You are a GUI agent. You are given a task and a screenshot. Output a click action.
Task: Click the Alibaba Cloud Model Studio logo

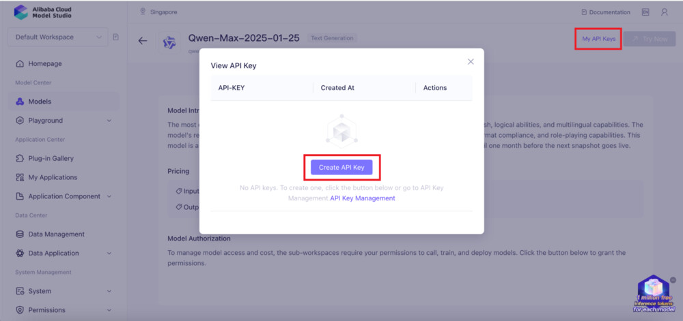20,12
